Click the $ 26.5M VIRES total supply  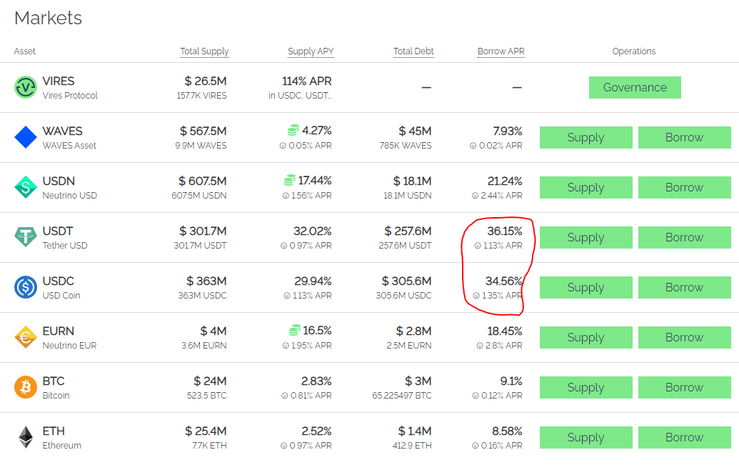click(206, 81)
